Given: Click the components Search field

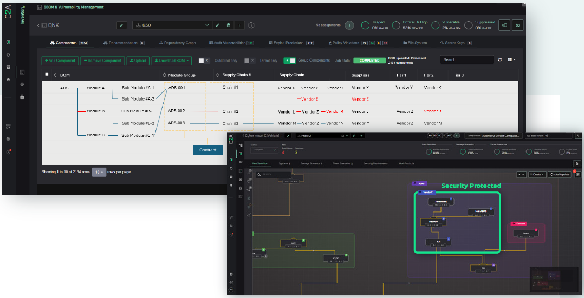Looking at the screenshot, I should click(x=466, y=60).
